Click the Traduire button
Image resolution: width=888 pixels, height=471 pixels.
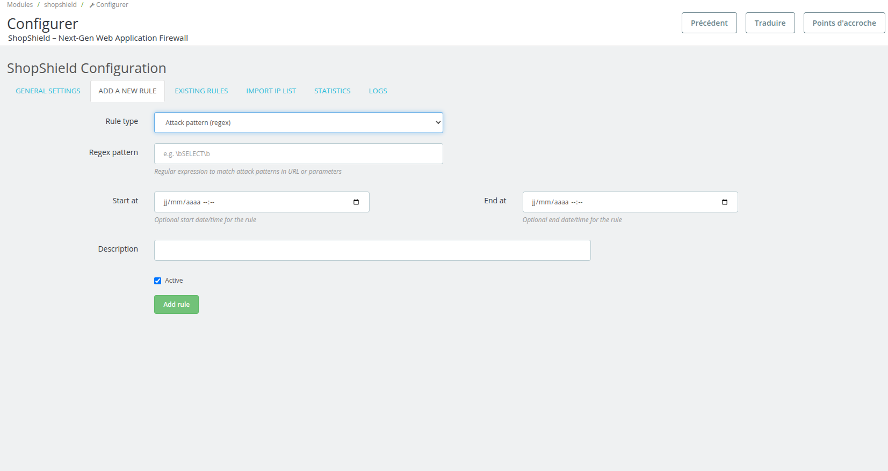(x=770, y=23)
